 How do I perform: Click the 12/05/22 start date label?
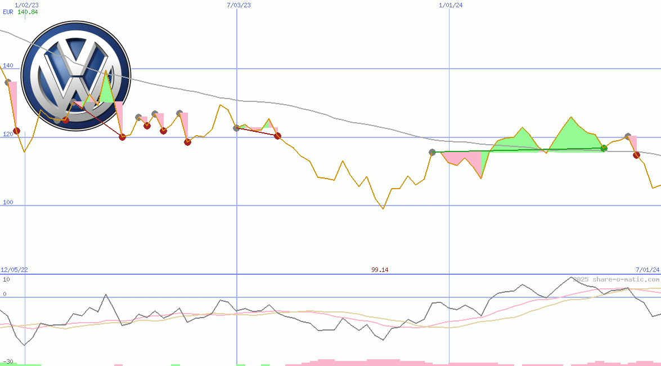point(14,270)
